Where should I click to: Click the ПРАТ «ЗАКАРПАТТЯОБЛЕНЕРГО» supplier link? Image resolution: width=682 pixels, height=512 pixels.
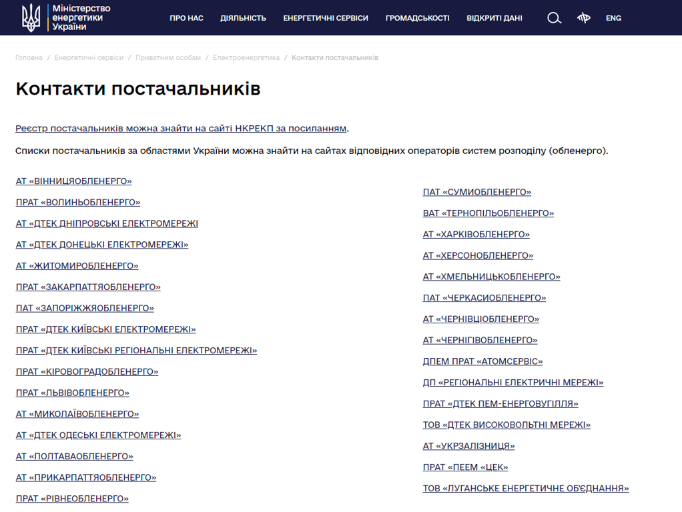pos(87,287)
